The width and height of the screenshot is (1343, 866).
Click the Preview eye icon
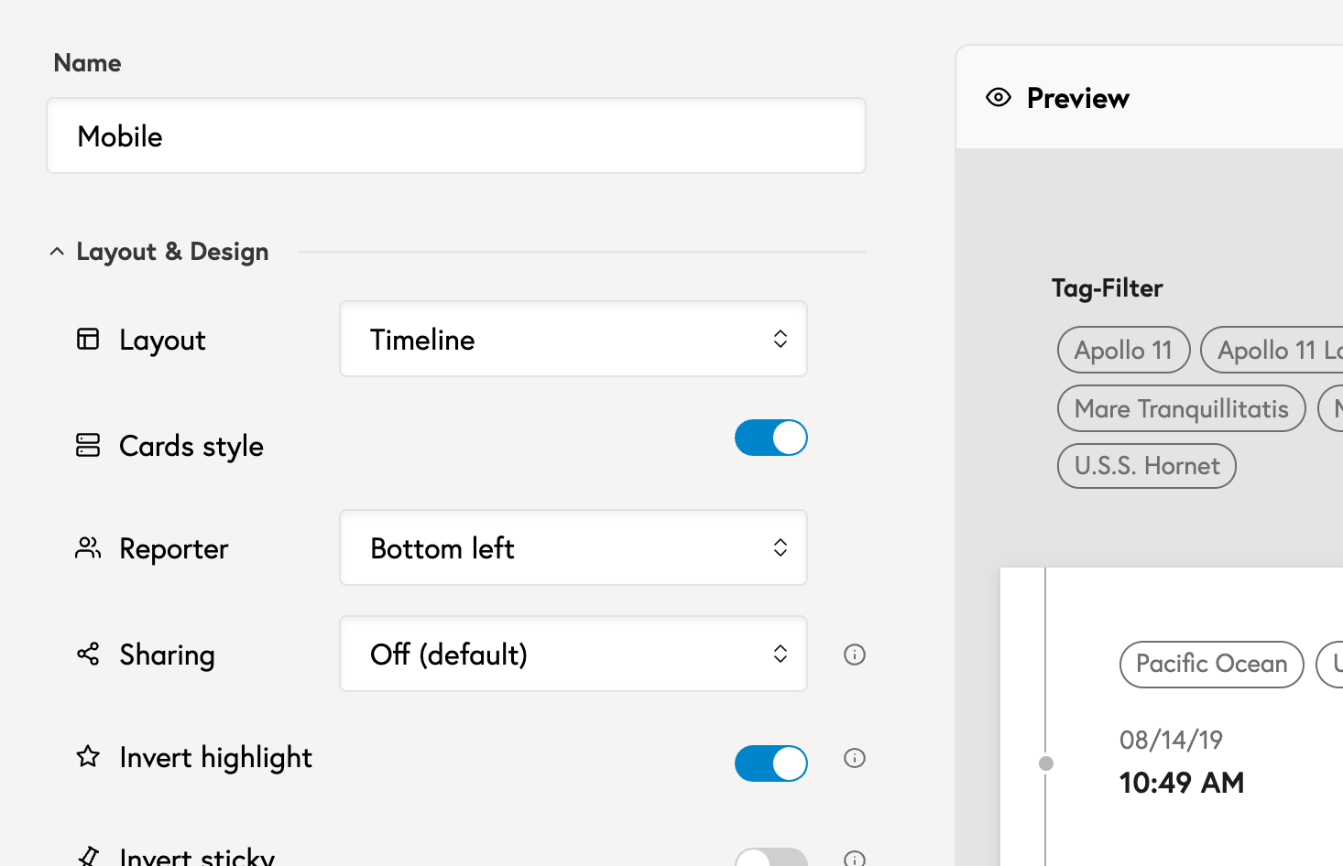[x=998, y=98]
